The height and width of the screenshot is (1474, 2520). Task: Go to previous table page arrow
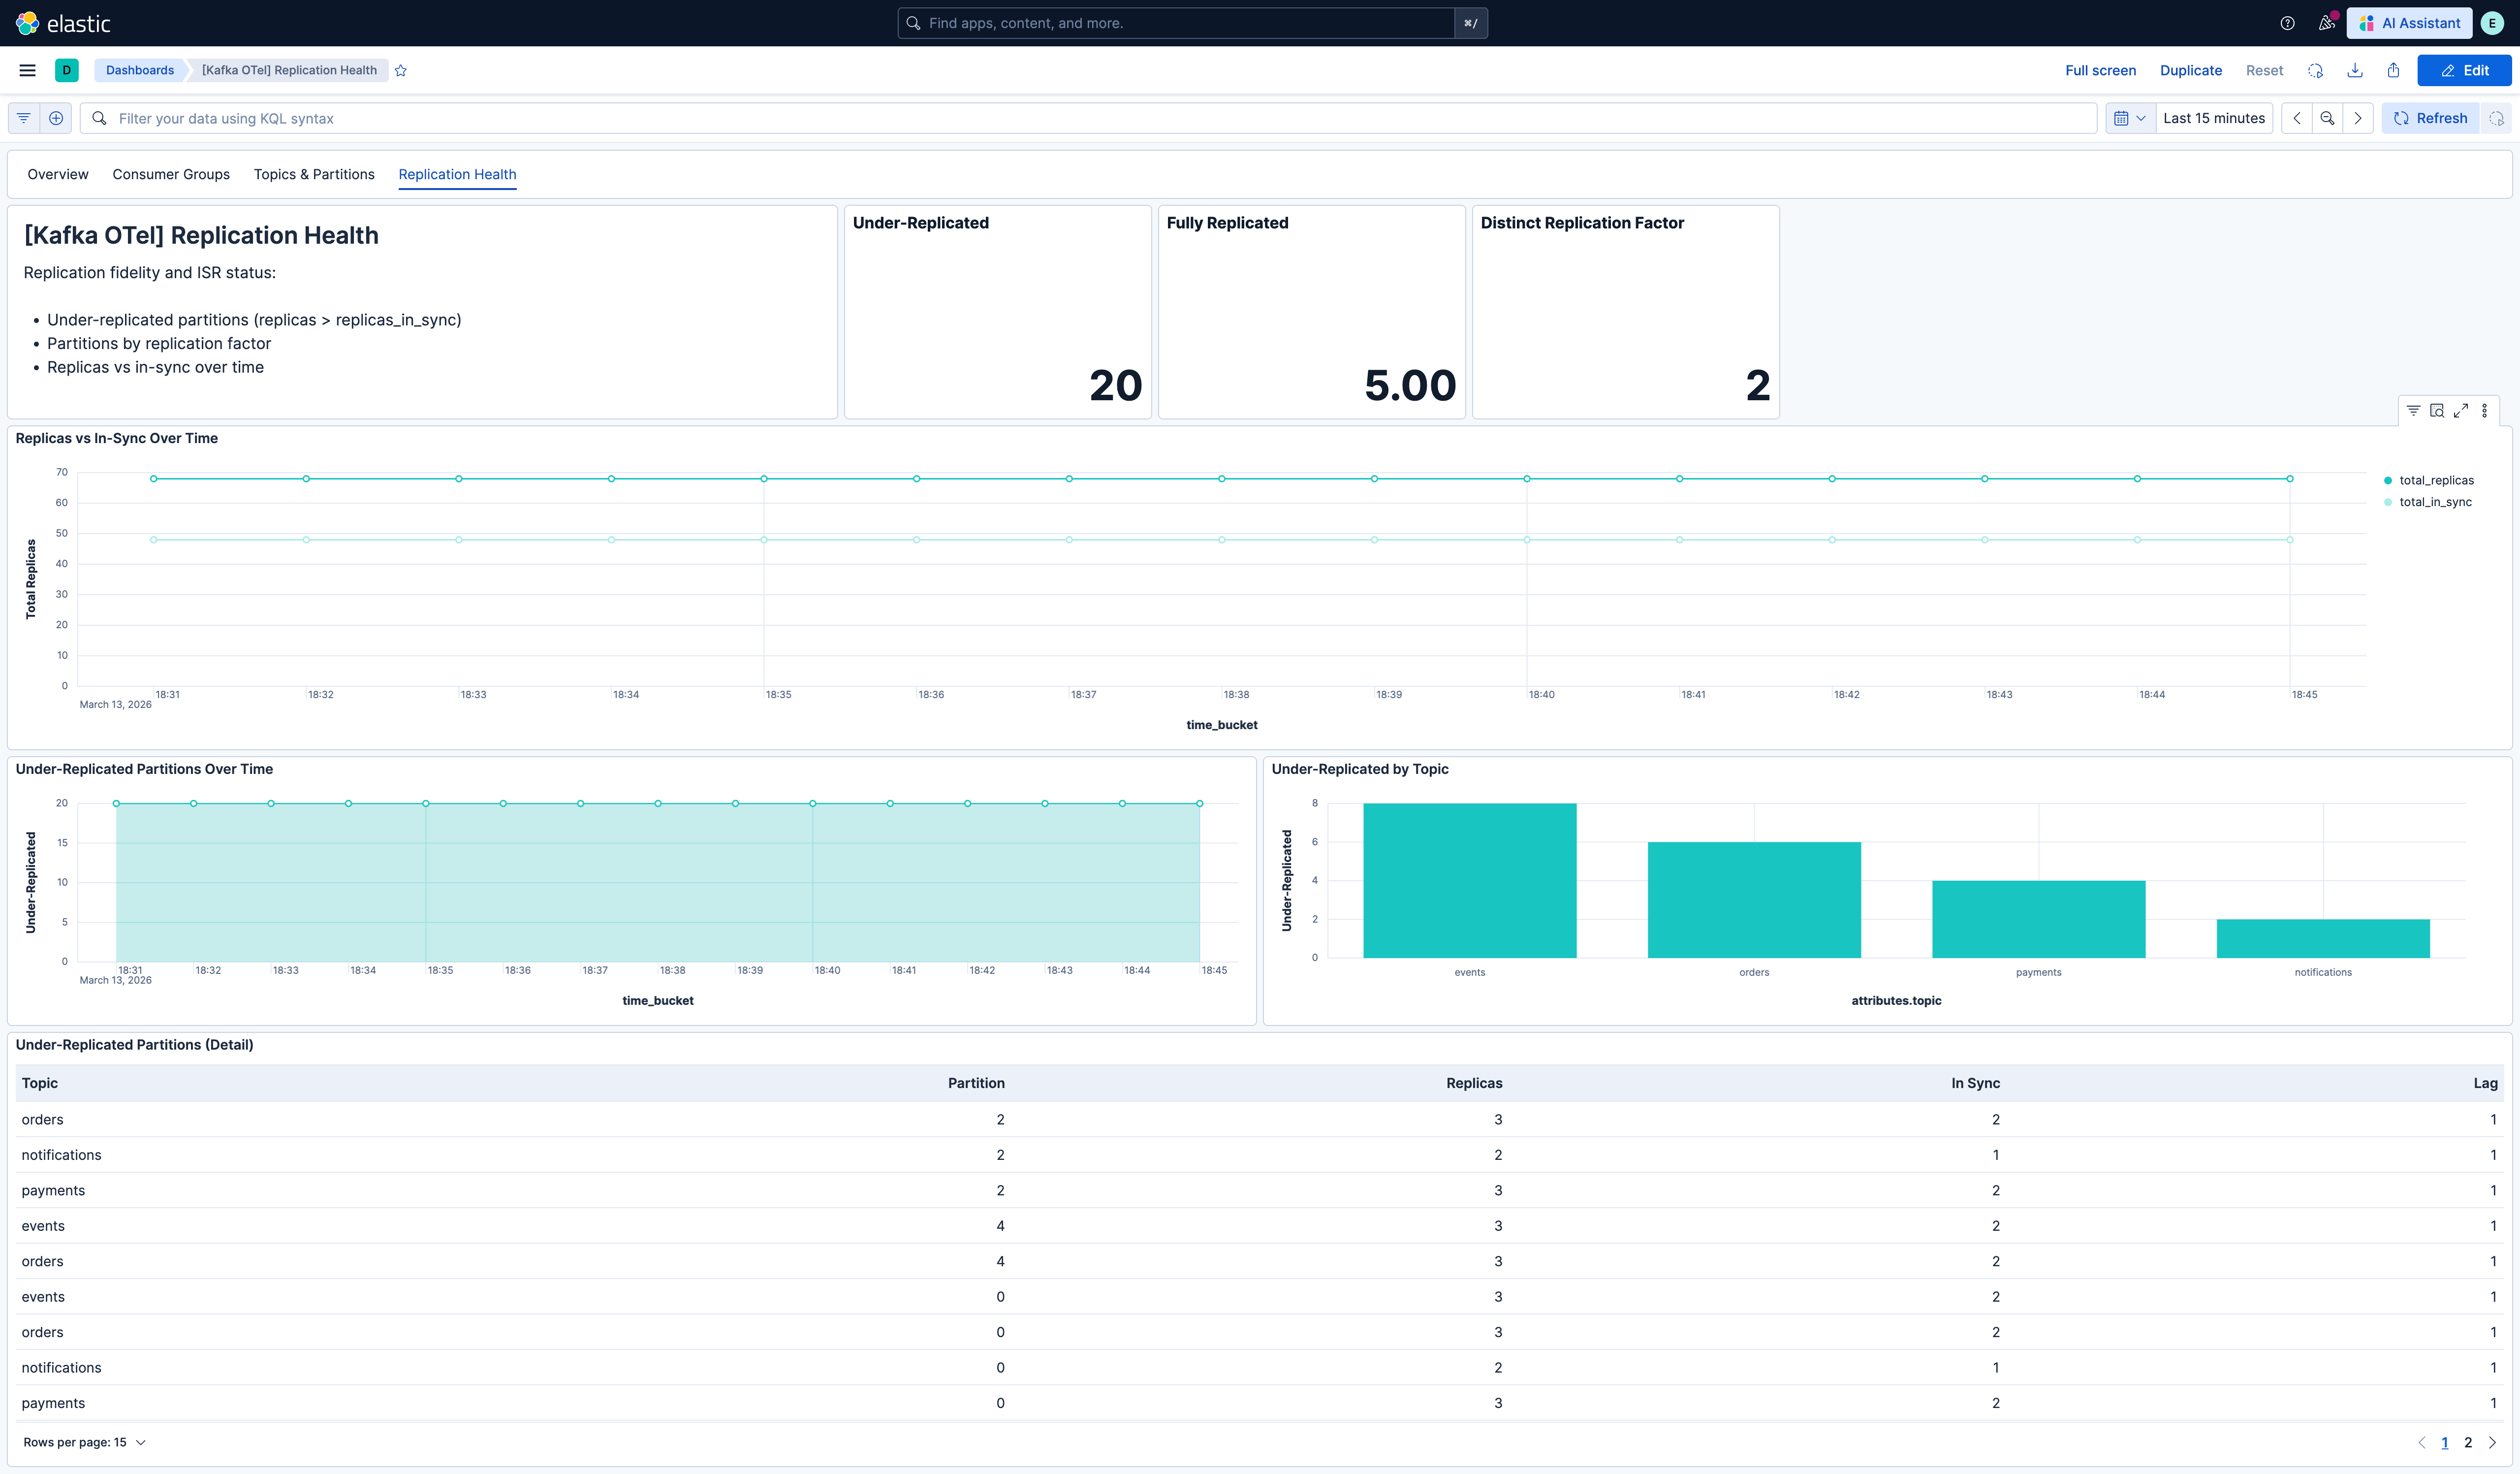(x=2421, y=1442)
